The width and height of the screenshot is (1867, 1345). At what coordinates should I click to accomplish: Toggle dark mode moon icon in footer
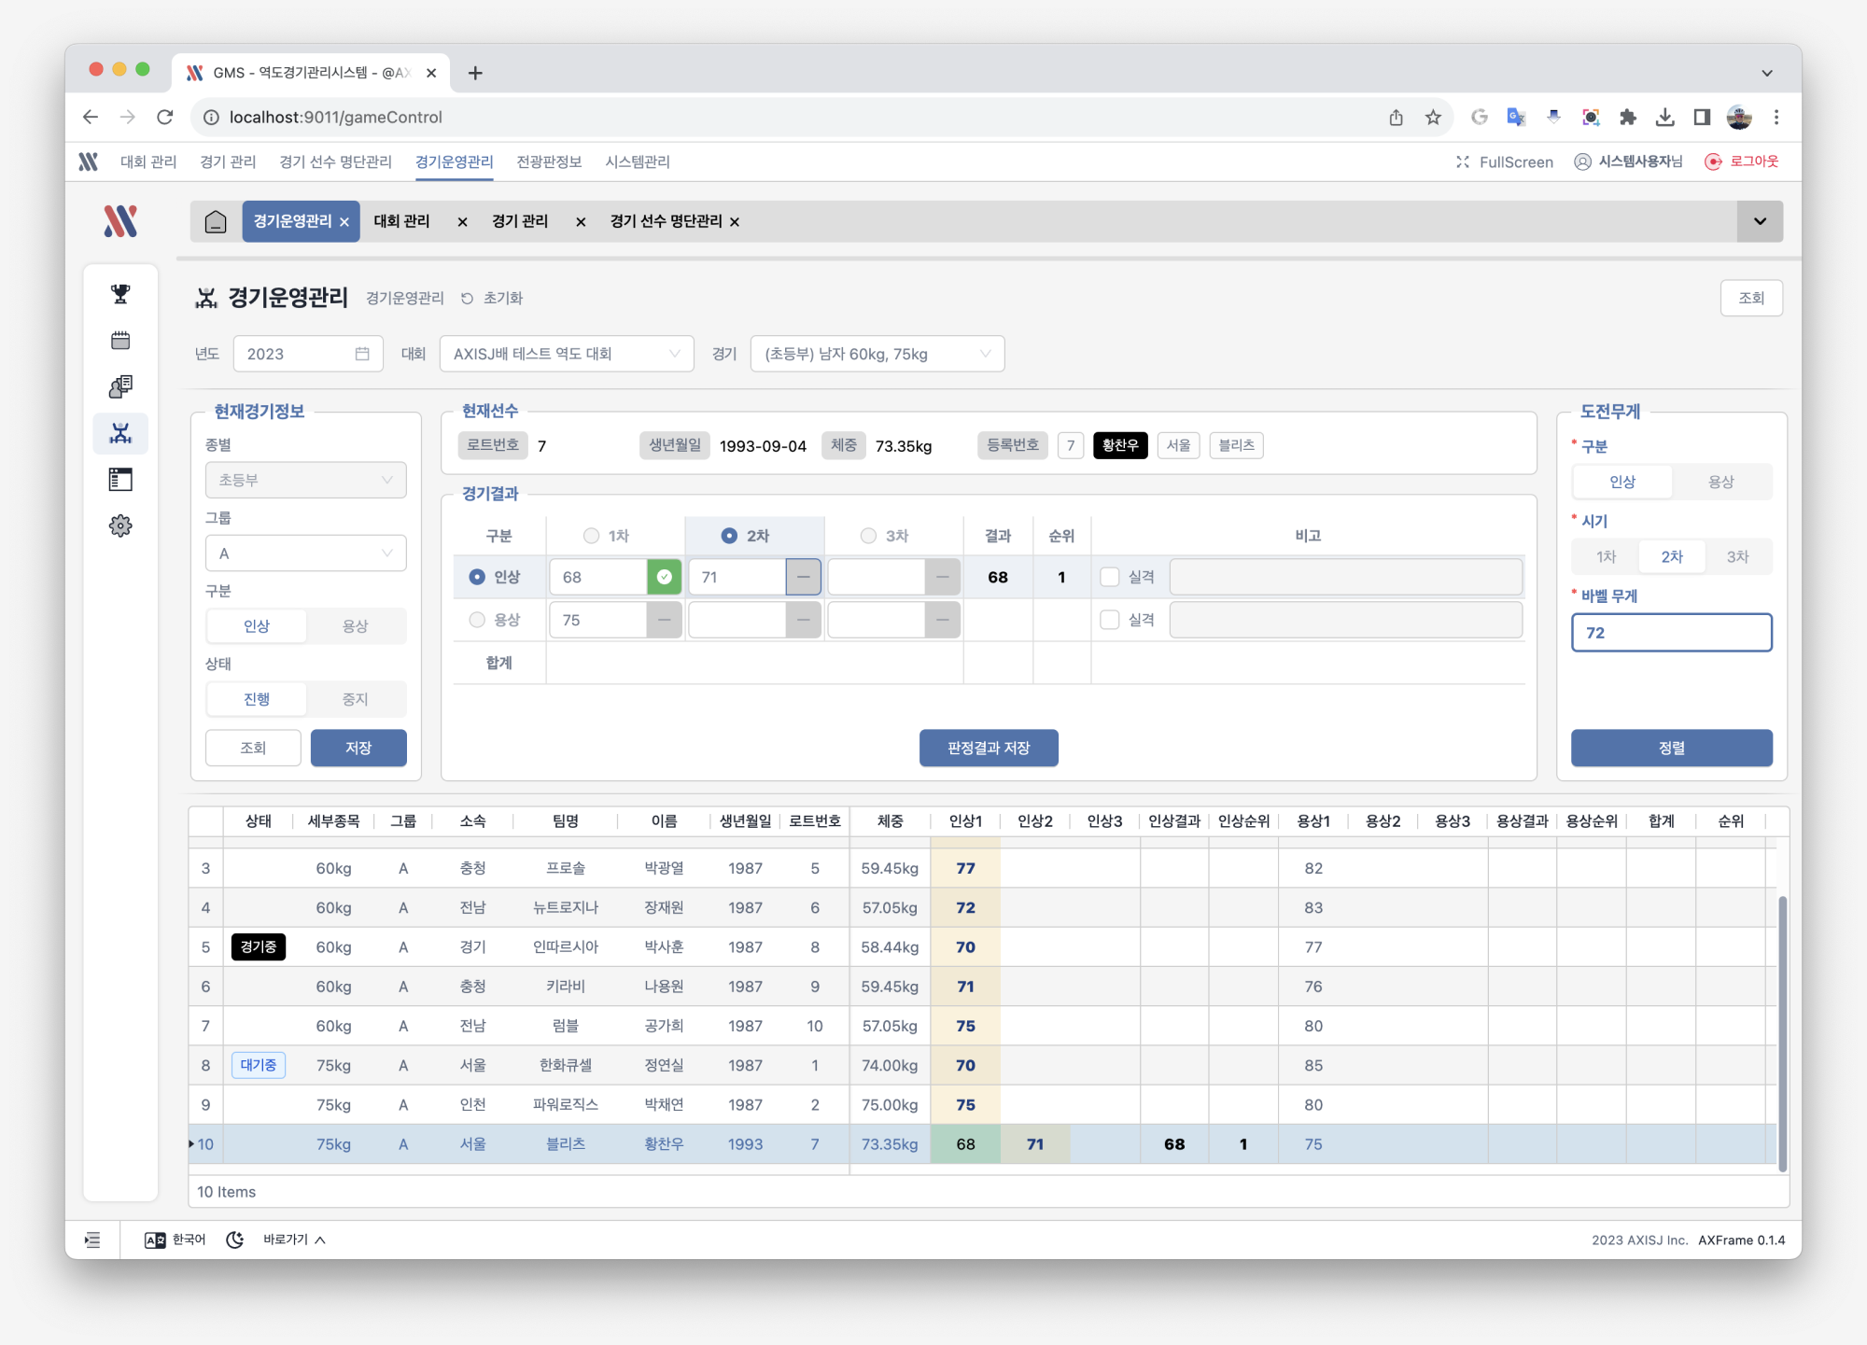235,1240
